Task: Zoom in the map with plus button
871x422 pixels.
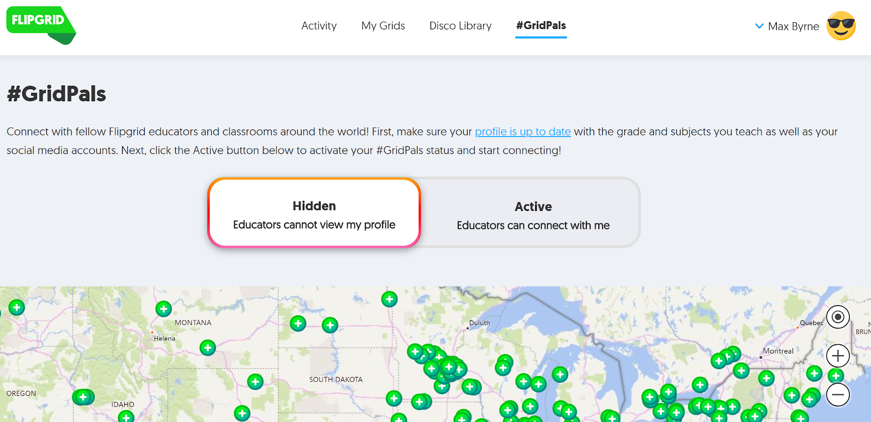Action: tap(838, 356)
